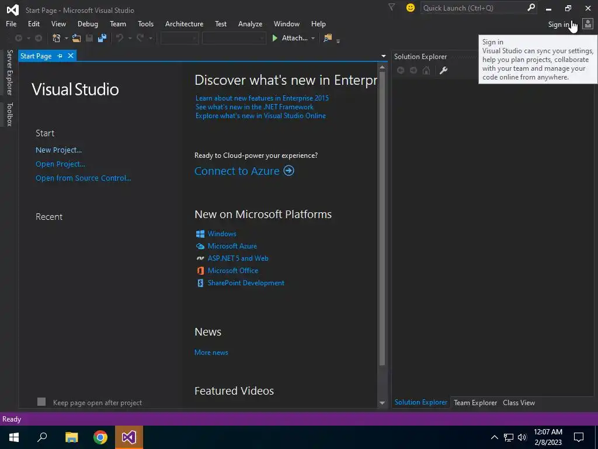Click the Find in Files toolbar icon
The image size is (598, 449).
[328, 38]
